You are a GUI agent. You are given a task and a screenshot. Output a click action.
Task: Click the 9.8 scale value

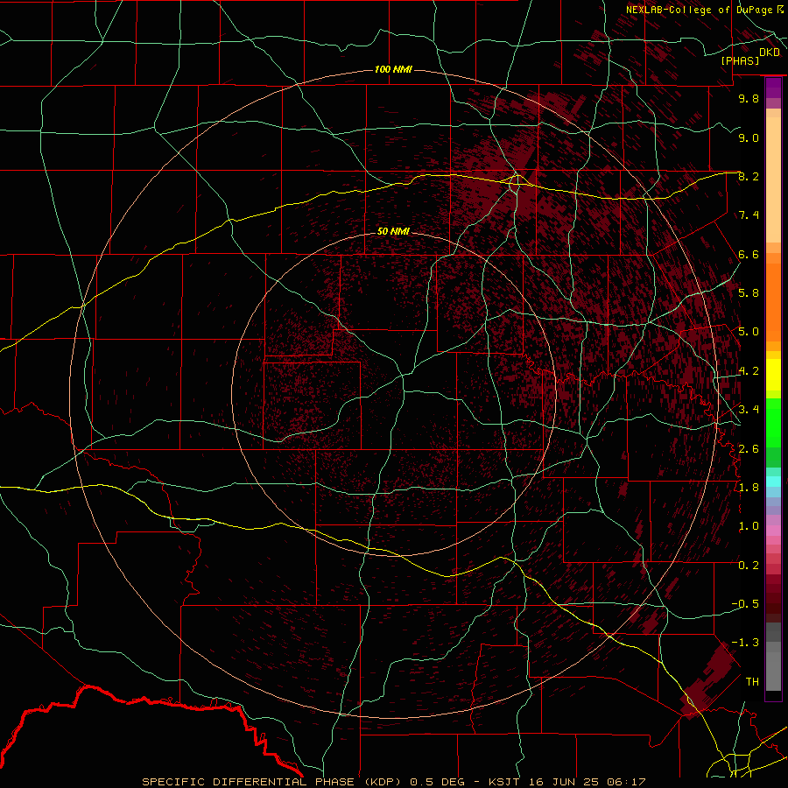pyautogui.click(x=749, y=98)
